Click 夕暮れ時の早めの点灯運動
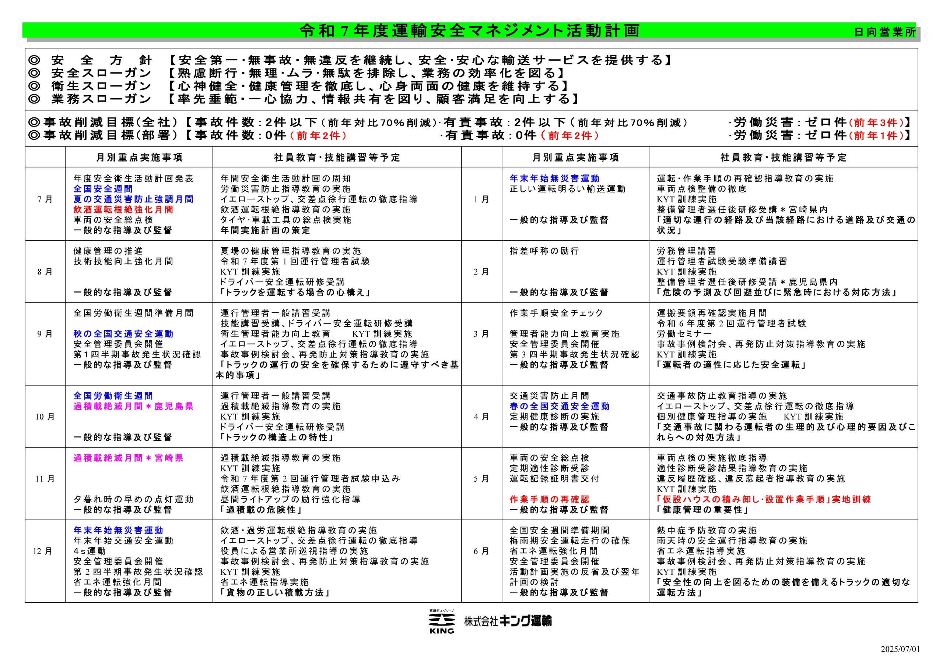The image size is (943, 666). 133,499
